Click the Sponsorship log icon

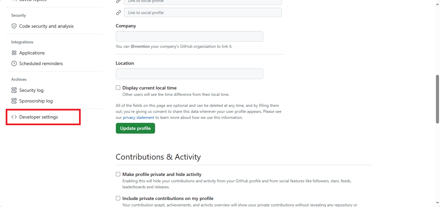click(x=14, y=101)
